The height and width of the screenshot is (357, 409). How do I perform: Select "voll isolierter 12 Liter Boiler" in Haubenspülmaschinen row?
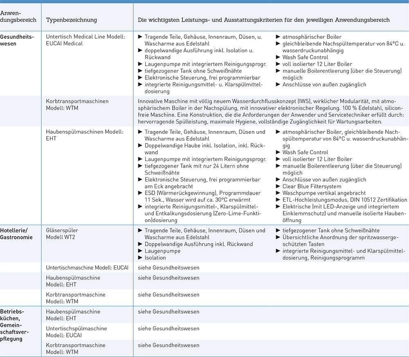pyautogui.click(x=317, y=159)
